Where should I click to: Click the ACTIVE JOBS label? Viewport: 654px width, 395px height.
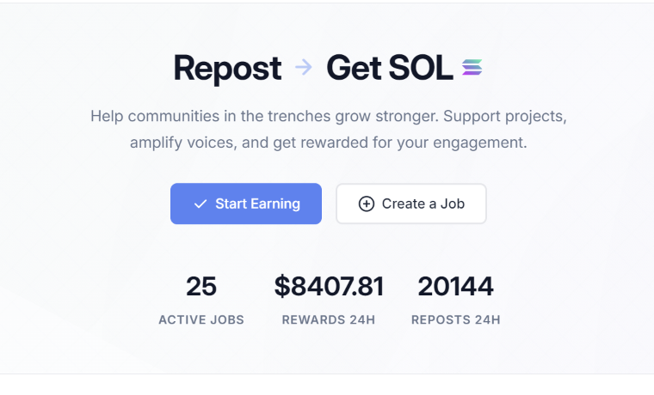201,319
